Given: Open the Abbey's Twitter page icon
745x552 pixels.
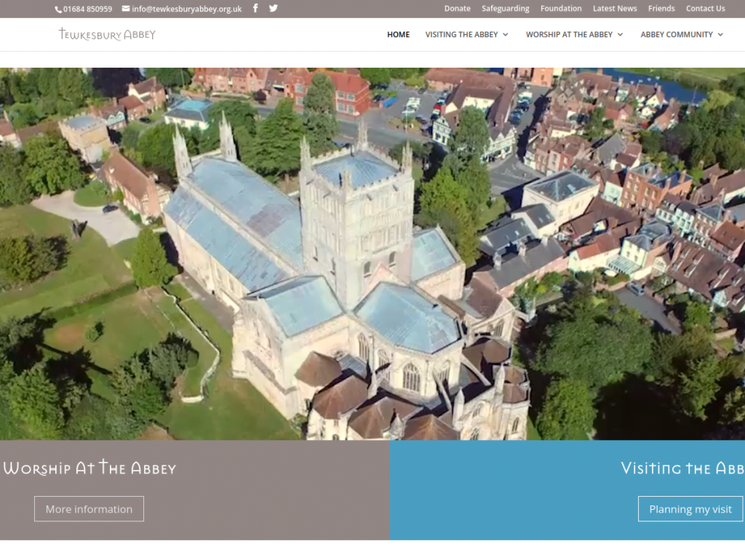Looking at the screenshot, I should pyautogui.click(x=273, y=9).
